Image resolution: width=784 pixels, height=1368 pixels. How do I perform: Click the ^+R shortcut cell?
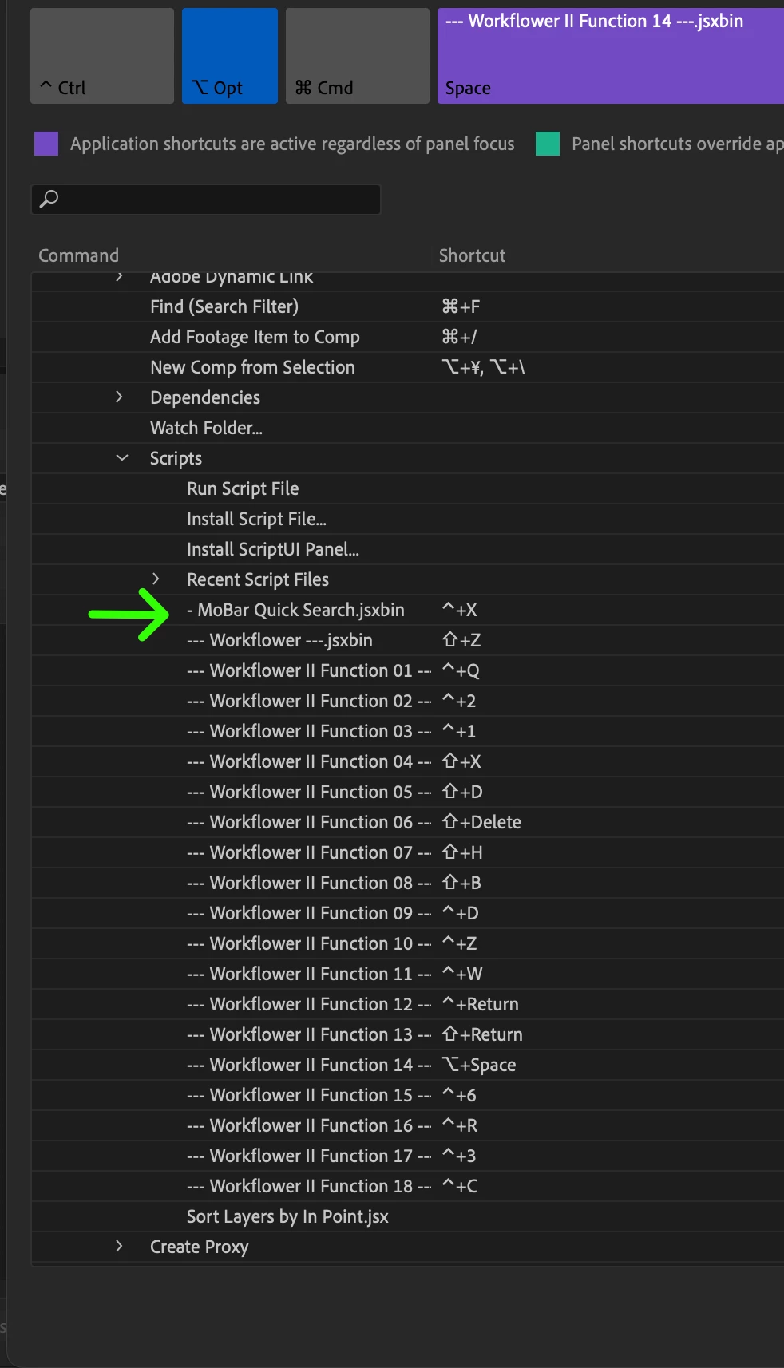point(459,1125)
